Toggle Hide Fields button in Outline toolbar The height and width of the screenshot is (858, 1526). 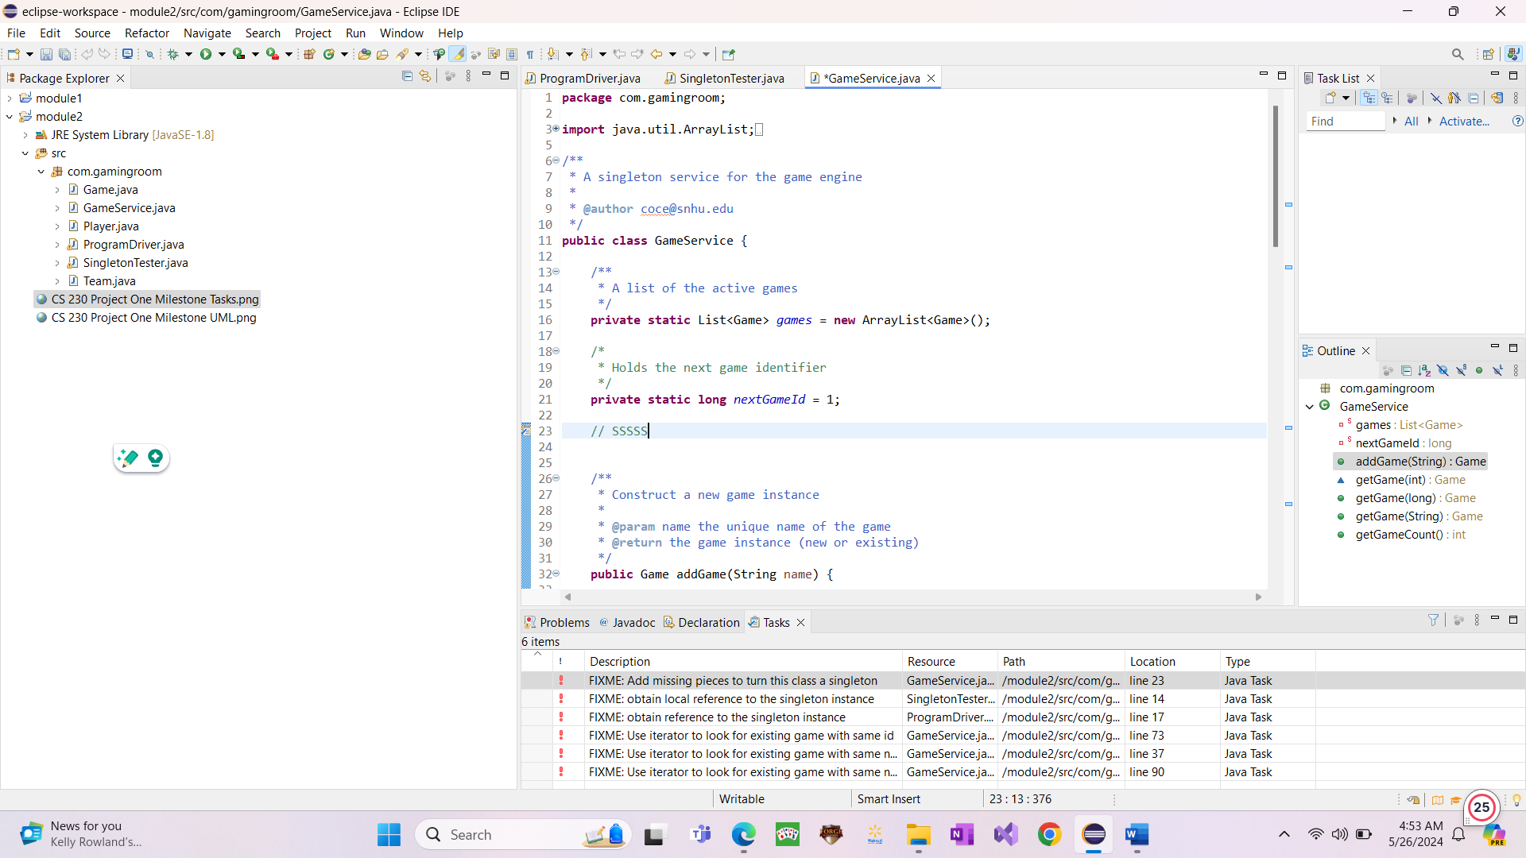tap(1443, 371)
